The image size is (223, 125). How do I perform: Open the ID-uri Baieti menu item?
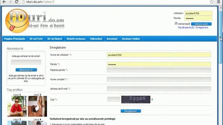(x=55, y=39)
